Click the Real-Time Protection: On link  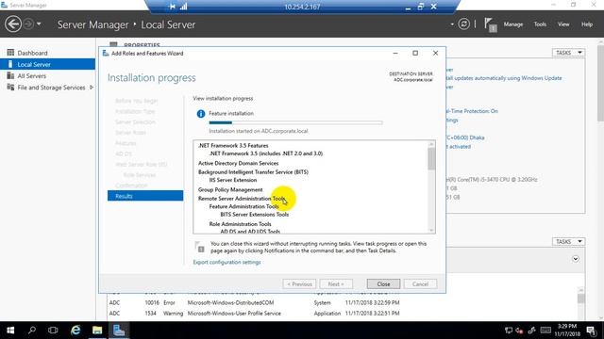472,111
